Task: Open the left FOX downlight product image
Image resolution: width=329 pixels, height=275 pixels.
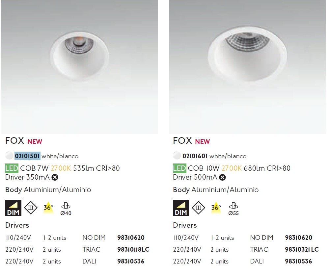Action: tap(79, 67)
